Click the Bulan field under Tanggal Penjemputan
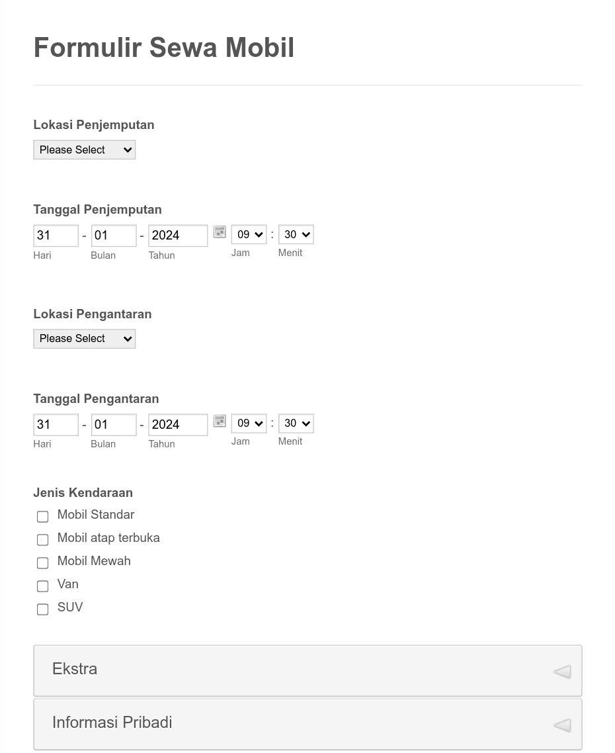Screen dimensions: 615x753 point(113,236)
